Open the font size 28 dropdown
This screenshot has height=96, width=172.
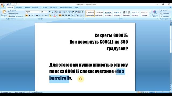tap(47, 12)
